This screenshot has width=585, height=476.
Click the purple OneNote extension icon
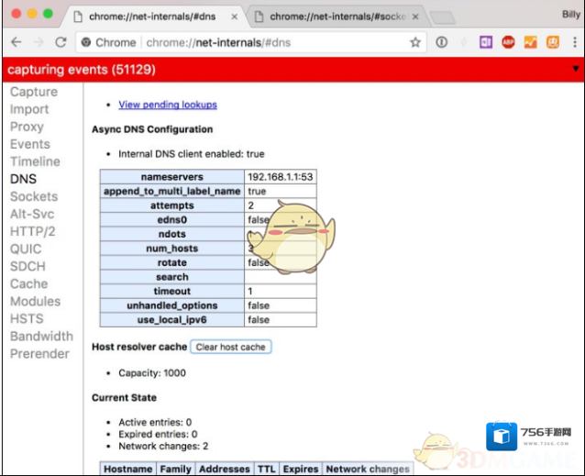[x=486, y=42]
